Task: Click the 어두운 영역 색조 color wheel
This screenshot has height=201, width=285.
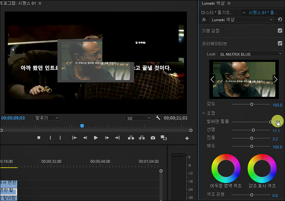Action: pos(226,168)
